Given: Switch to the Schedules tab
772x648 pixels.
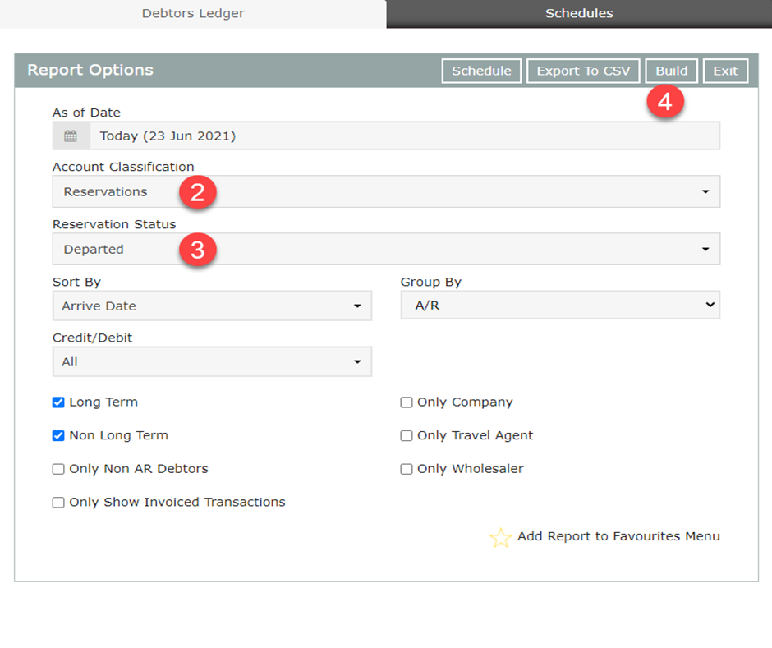Looking at the screenshot, I should (579, 14).
